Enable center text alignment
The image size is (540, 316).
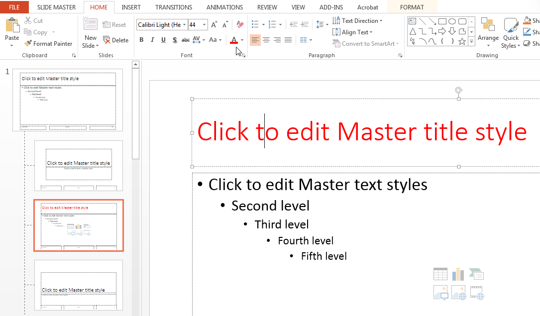coord(266,40)
